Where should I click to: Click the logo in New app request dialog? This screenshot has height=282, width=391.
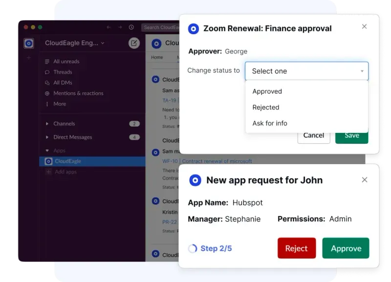[x=195, y=180]
